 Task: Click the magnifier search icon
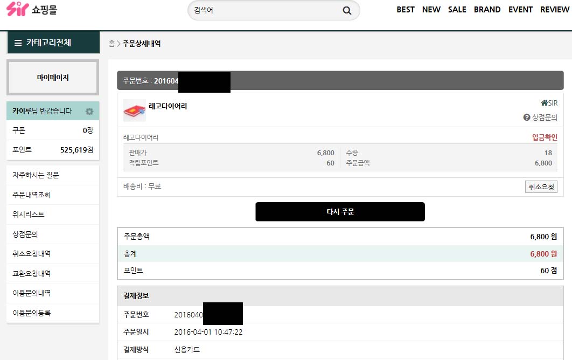point(347,10)
